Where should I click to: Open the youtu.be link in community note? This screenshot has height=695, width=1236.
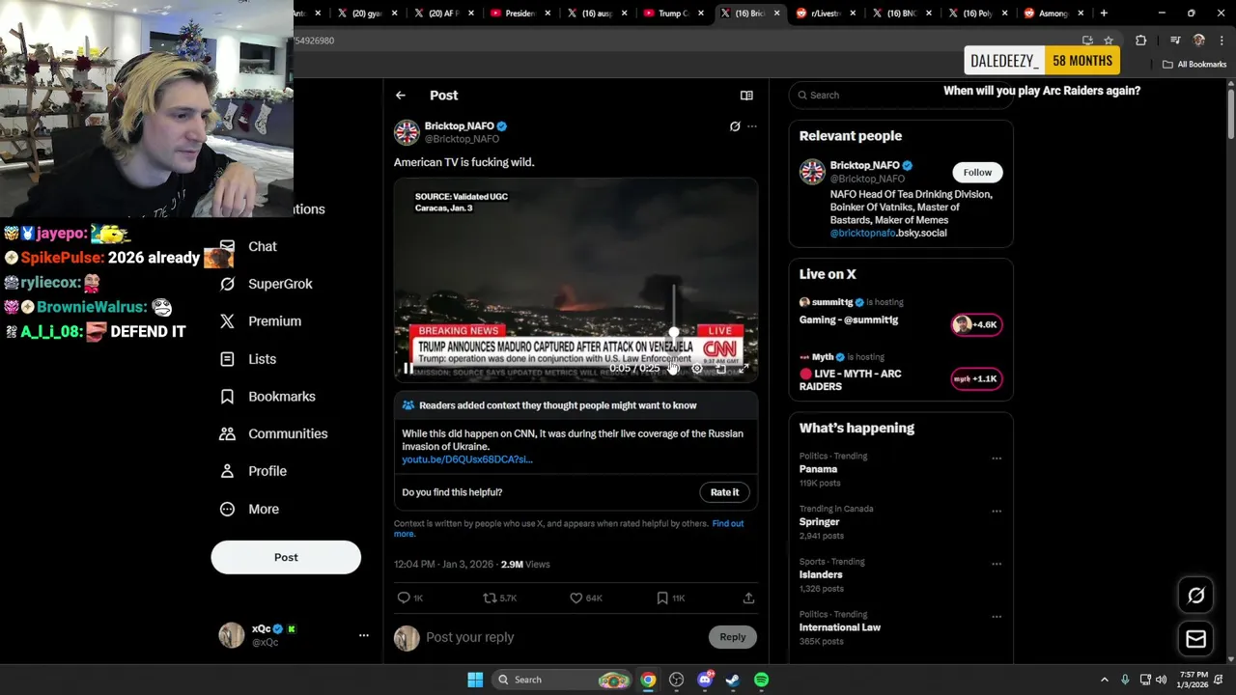click(x=467, y=459)
